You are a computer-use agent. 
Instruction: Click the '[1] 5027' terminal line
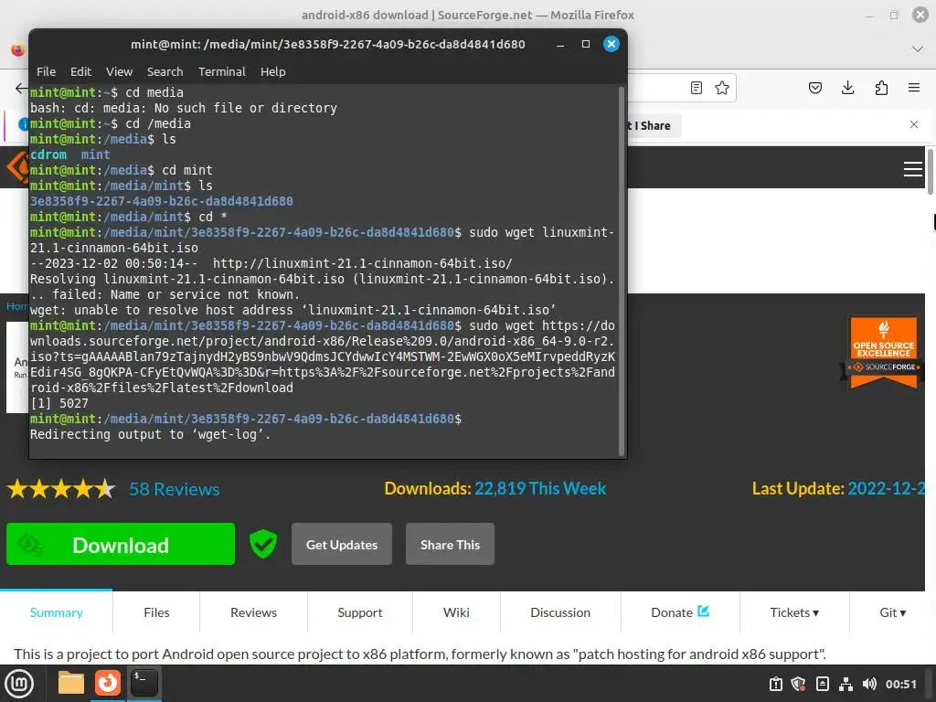(x=59, y=403)
